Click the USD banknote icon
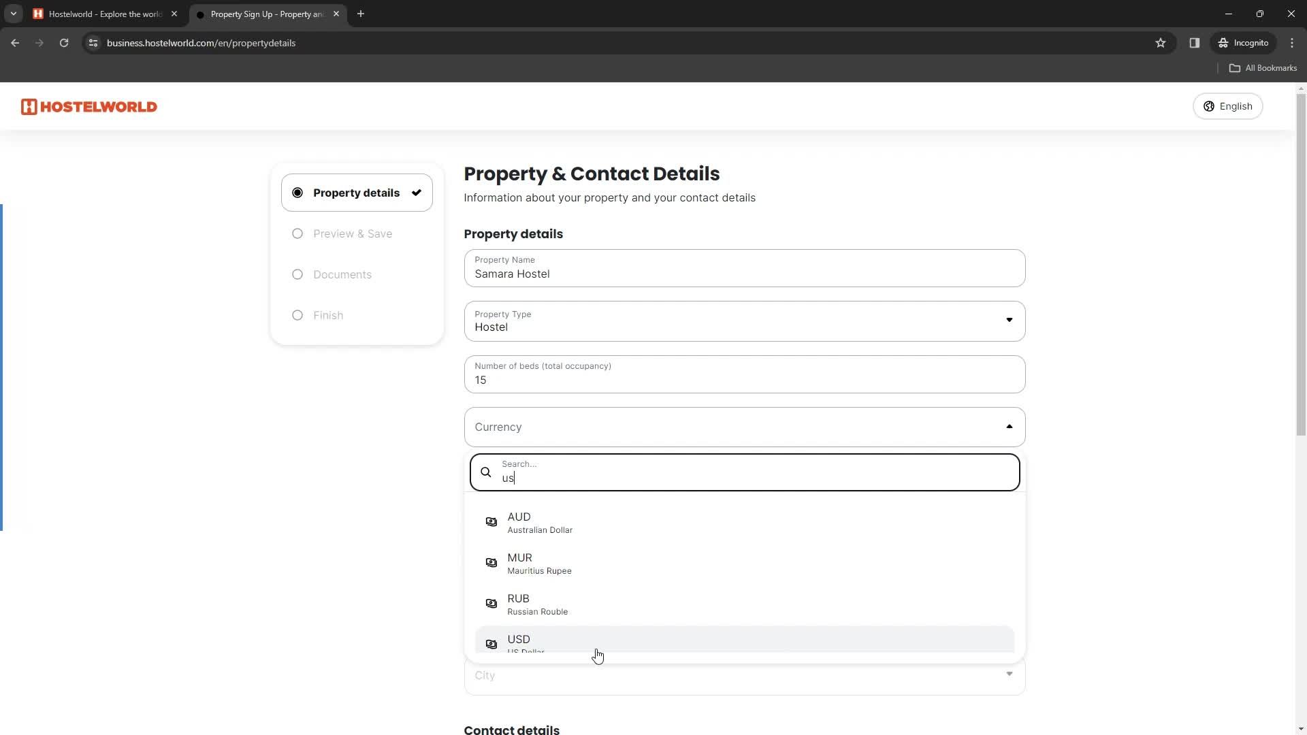The image size is (1307, 735). tap(491, 644)
